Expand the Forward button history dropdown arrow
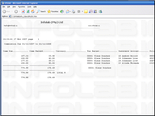155x116 pixels. coord(19,11)
